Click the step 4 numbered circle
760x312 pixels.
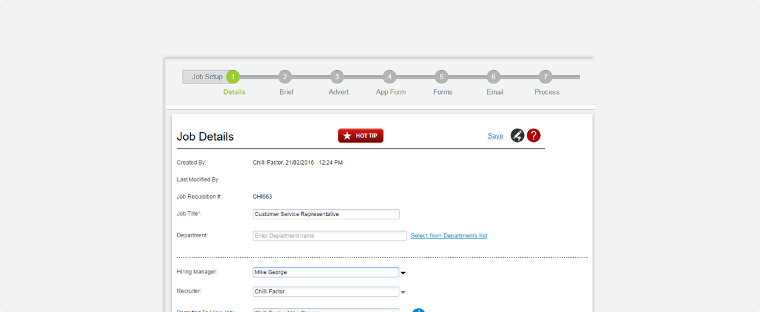[389, 77]
